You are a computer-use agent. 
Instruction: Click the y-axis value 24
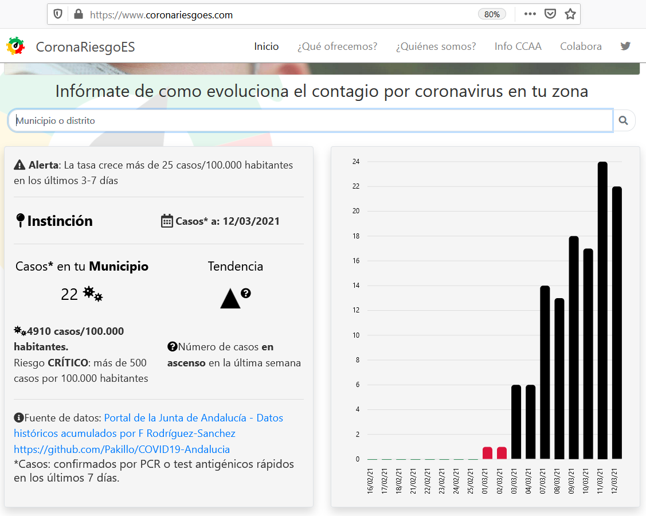click(356, 162)
